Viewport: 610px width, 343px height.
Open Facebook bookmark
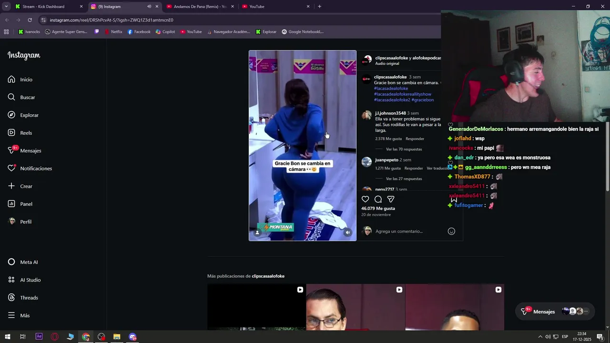coord(139,32)
